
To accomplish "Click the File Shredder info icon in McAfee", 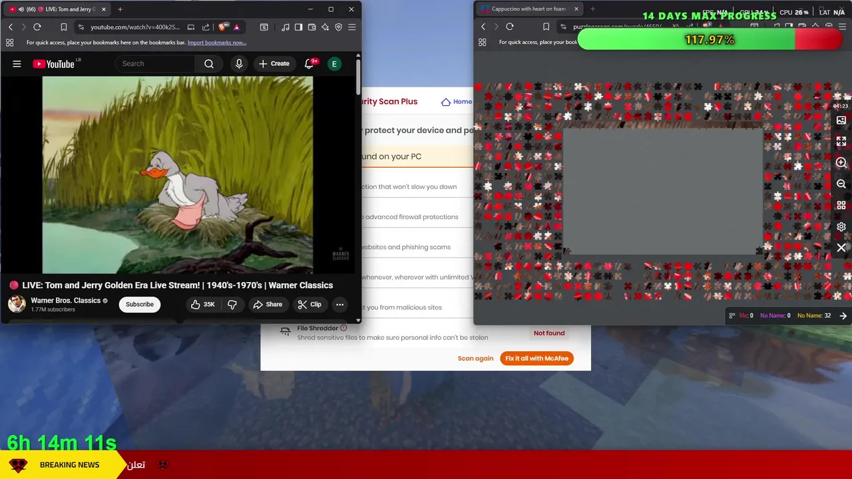I will coord(343,328).
